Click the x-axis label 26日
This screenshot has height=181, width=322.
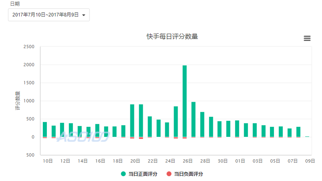tap(188, 161)
